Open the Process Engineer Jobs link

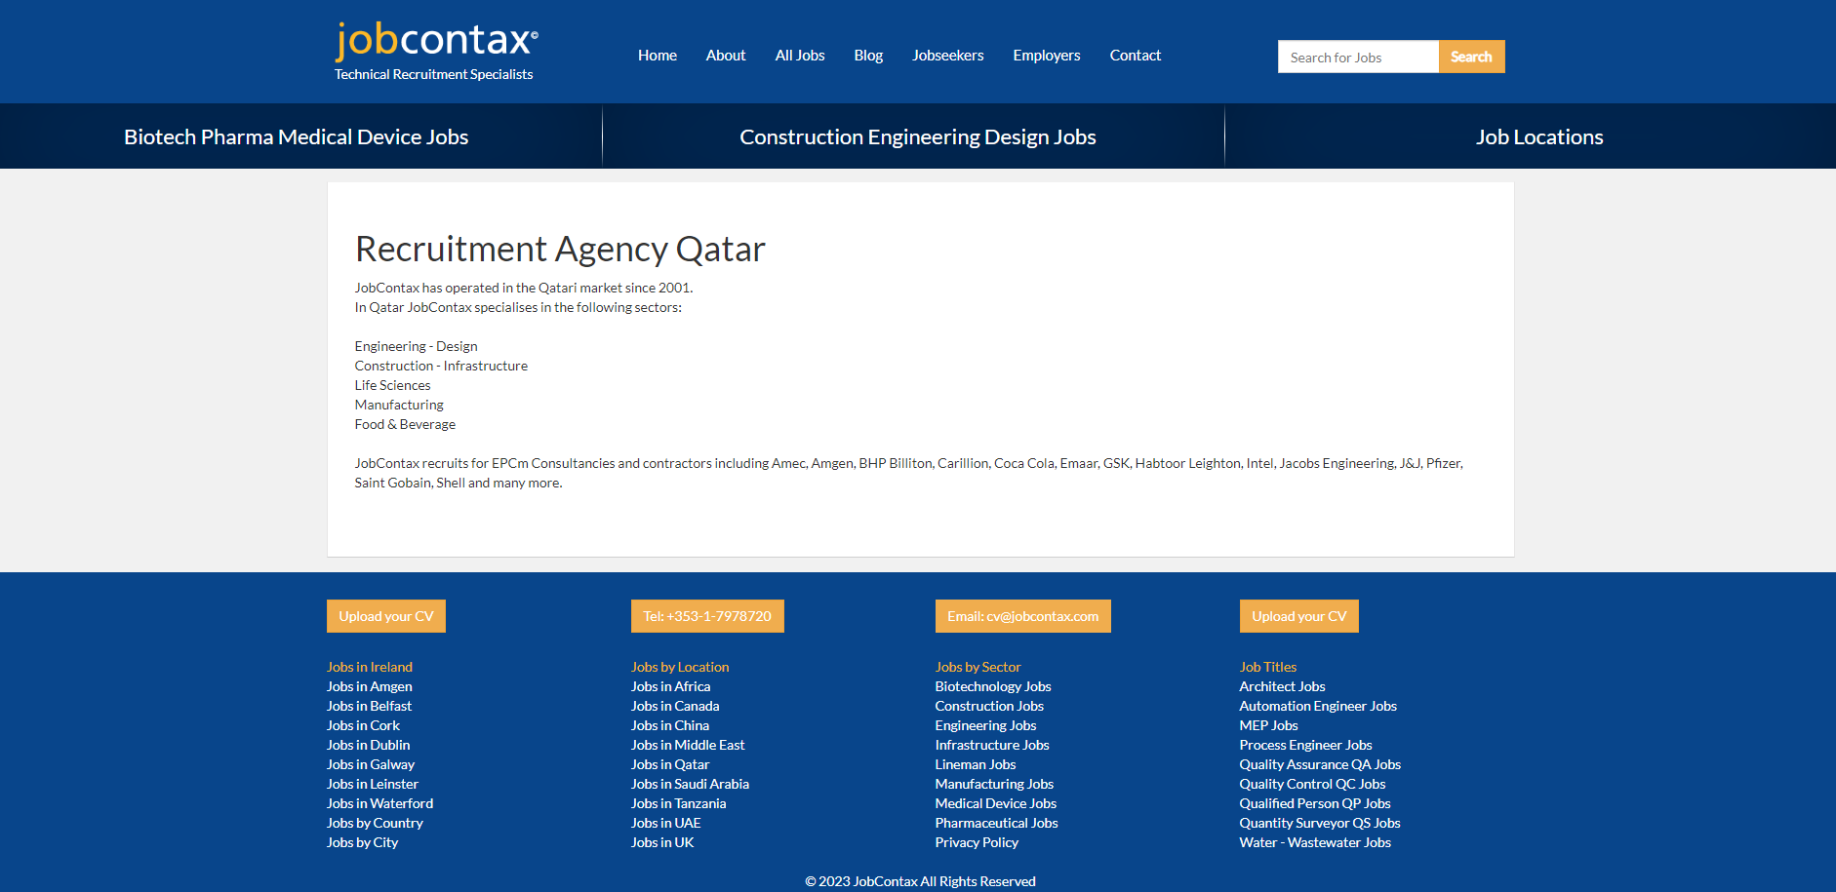(1306, 745)
